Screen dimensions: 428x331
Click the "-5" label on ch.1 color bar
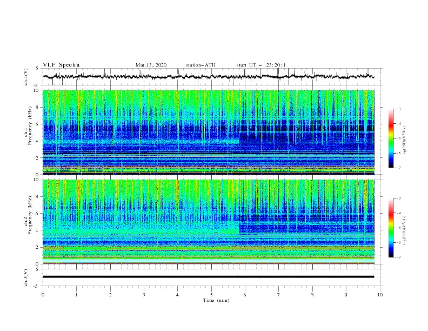pos(398,138)
